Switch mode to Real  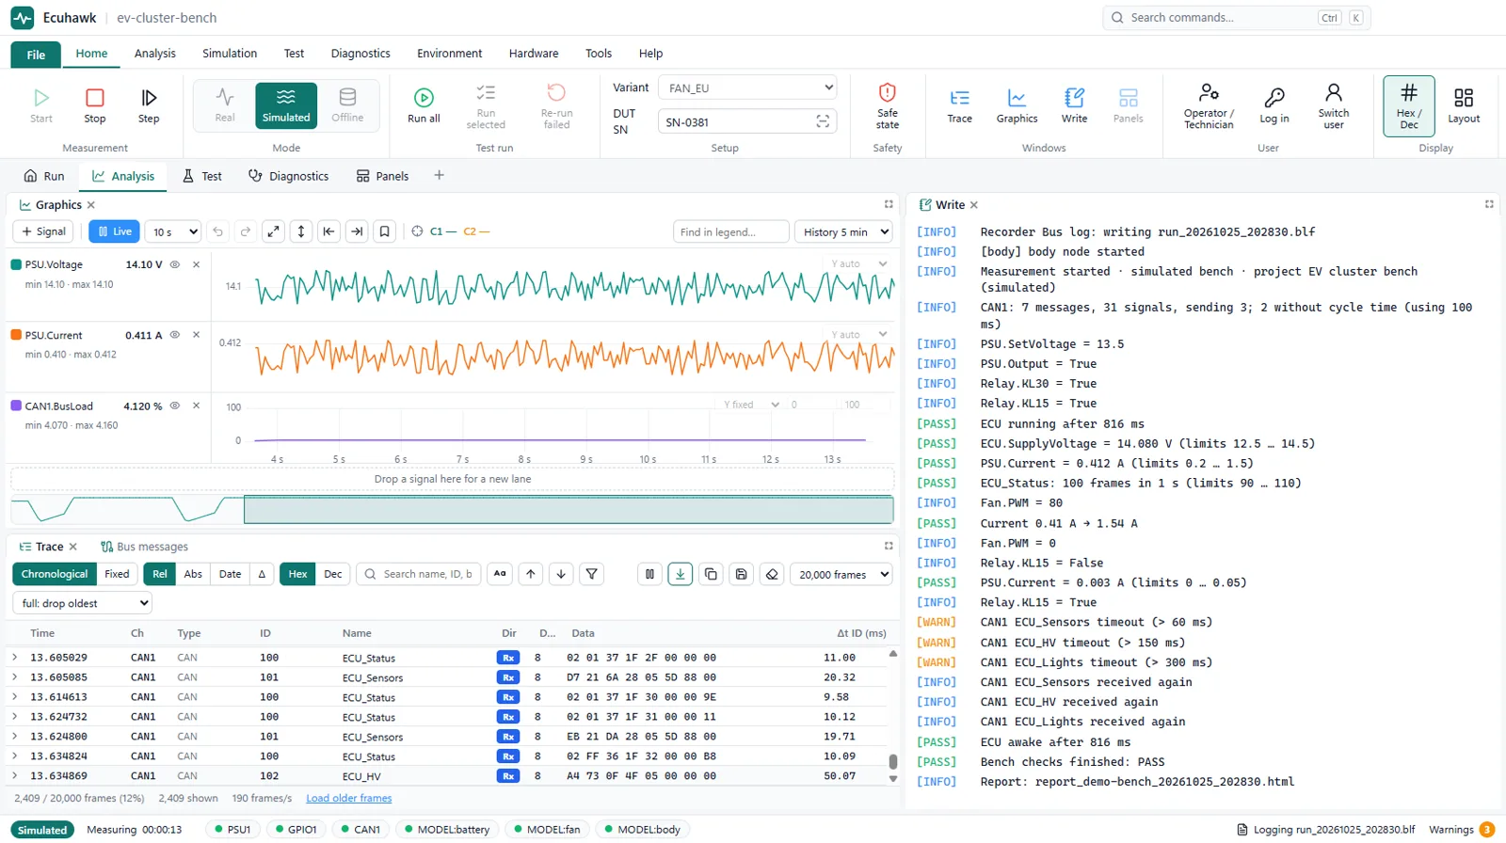click(225, 105)
